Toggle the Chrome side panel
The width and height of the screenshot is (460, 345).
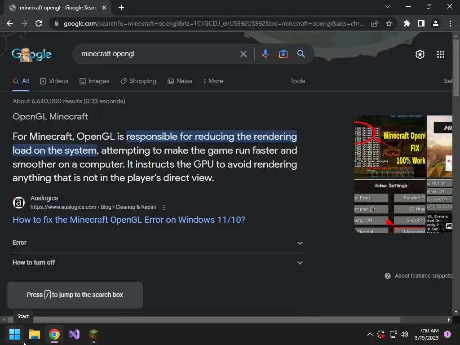tap(421, 23)
